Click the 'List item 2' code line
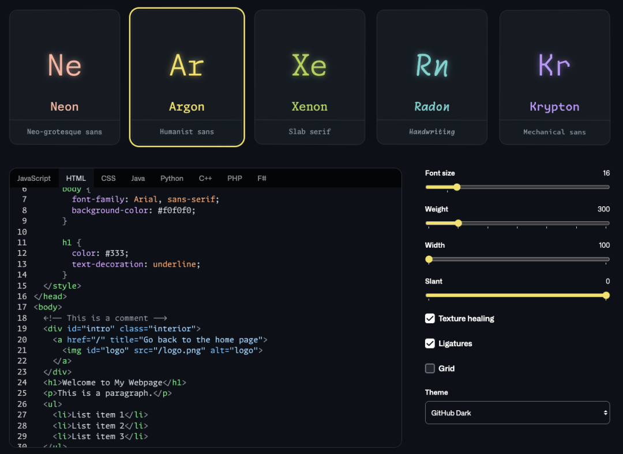The image size is (623, 454). (x=100, y=426)
